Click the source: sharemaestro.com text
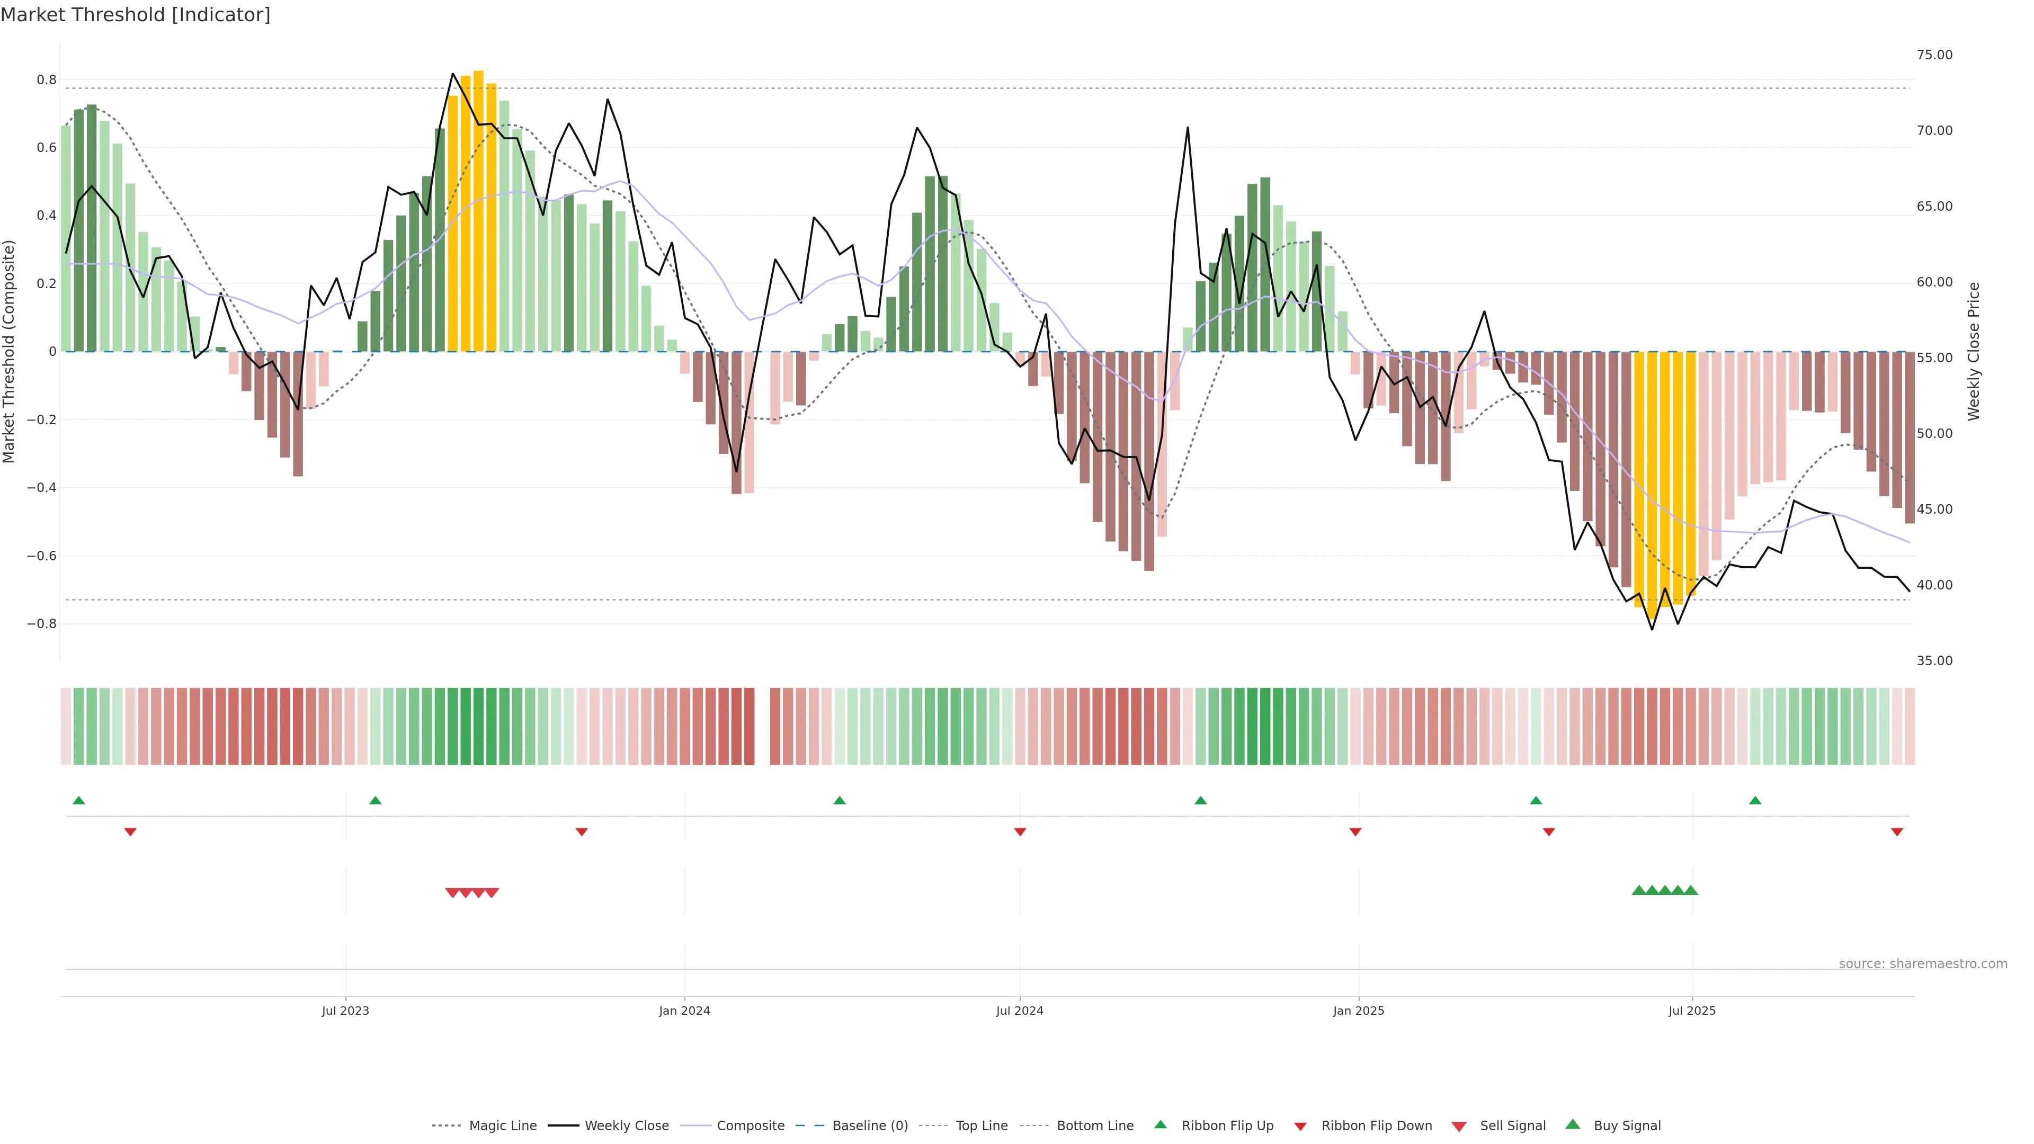This screenshot has width=2034, height=1144. point(1923,964)
